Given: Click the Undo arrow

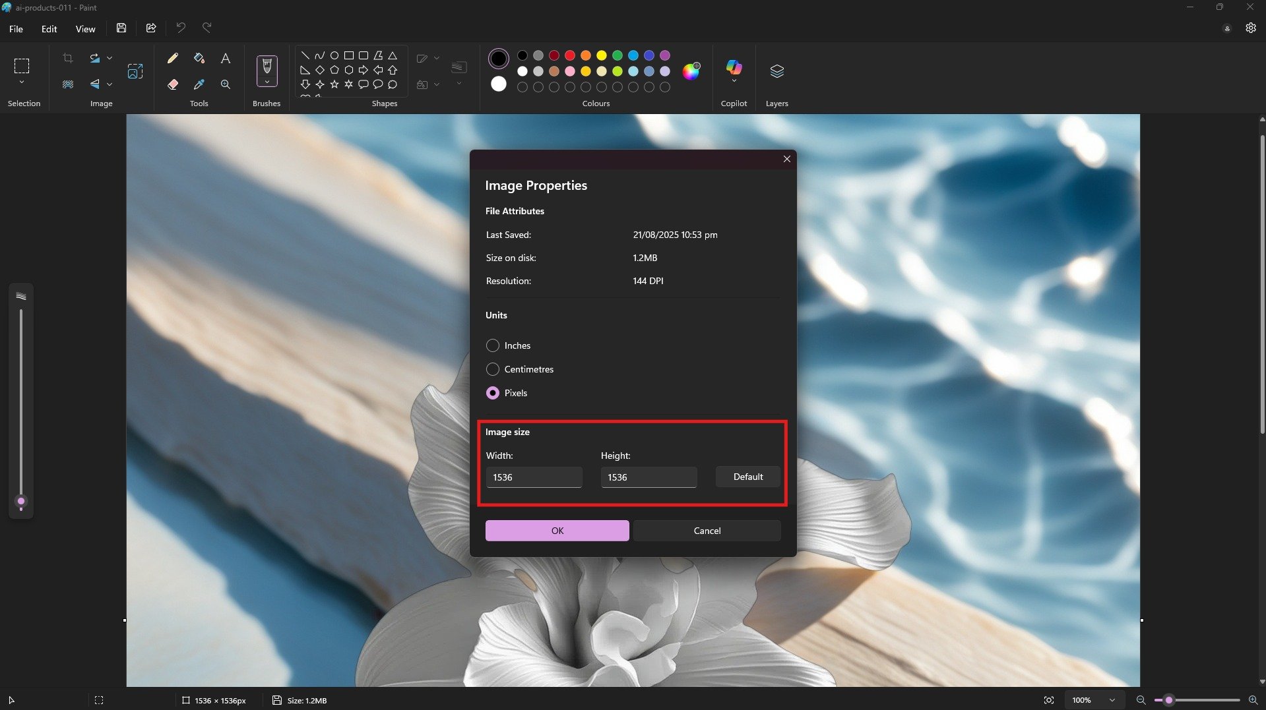Looking at the screenshot, I should pos(181,28).
